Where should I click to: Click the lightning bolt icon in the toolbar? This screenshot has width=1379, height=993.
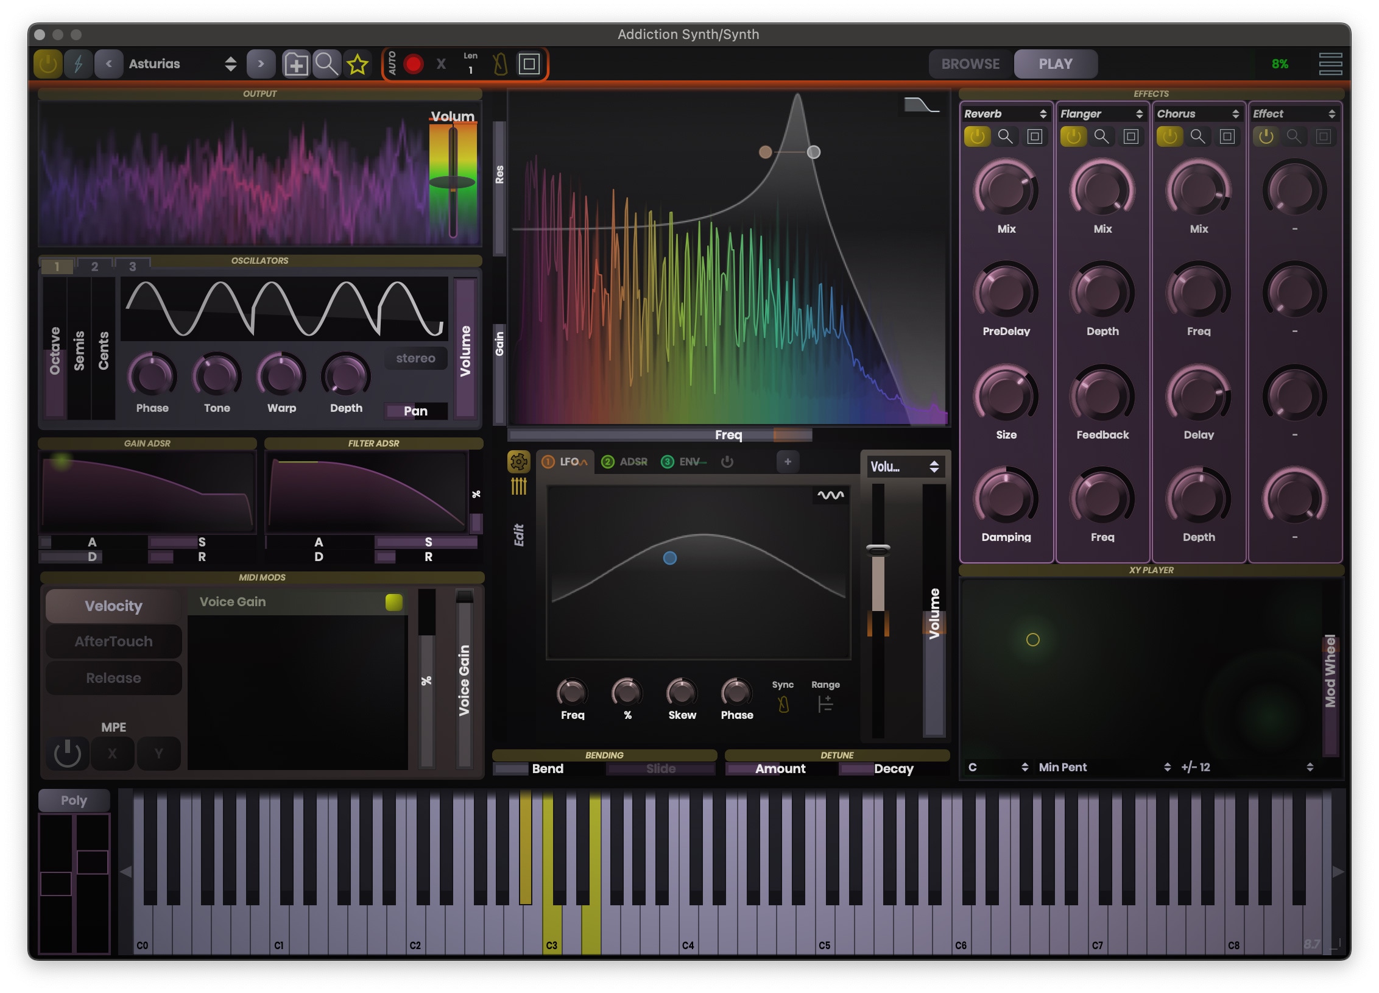pos(77,63)
